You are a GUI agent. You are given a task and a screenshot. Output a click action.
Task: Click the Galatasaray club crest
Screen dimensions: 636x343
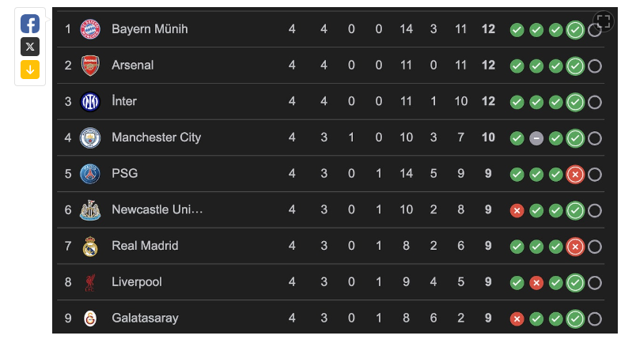(90, 318)
